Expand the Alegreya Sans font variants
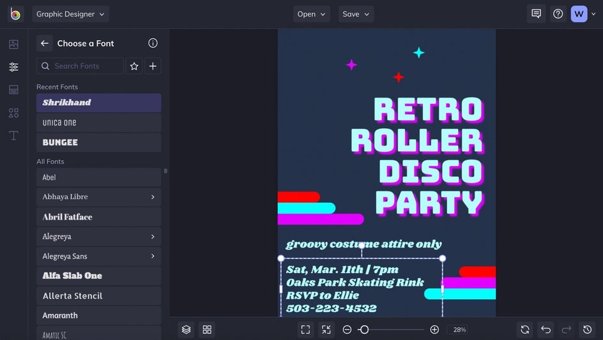 point(153,256)
